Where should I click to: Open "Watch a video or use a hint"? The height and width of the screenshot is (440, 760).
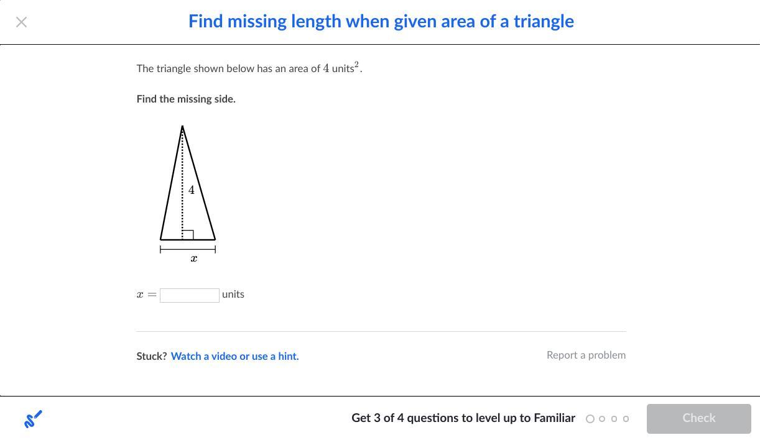click(x=234, y=356)
